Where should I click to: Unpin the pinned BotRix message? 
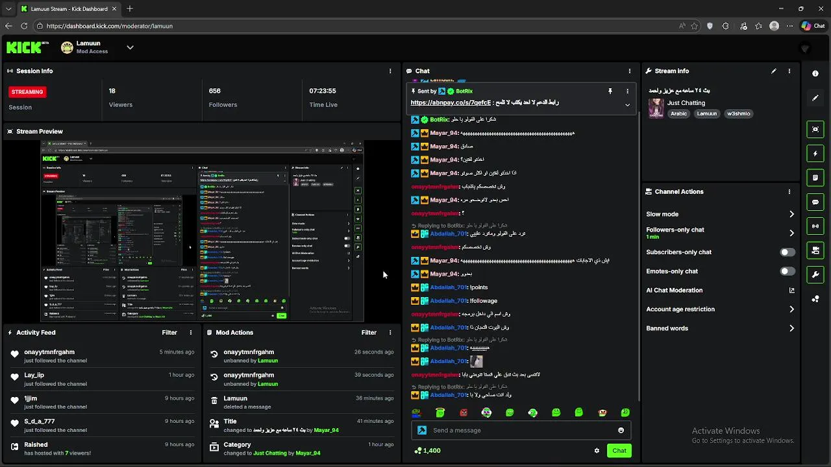point(610,91)
